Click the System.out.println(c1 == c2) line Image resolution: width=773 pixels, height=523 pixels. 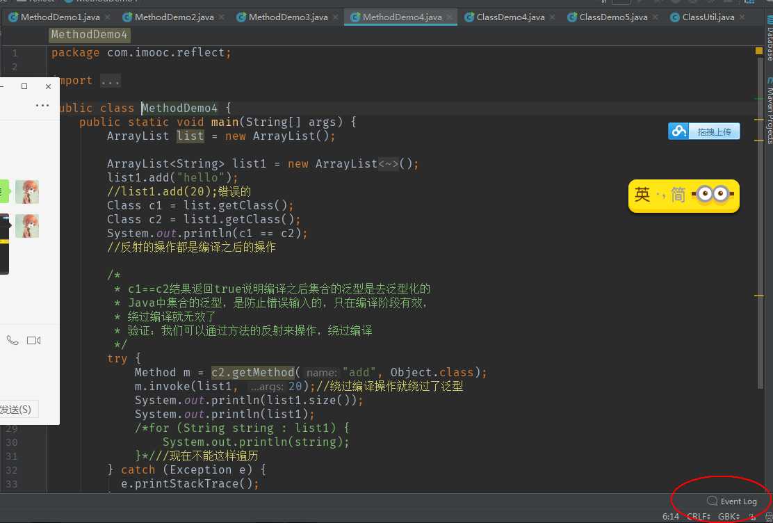click(x=207, y=233)
